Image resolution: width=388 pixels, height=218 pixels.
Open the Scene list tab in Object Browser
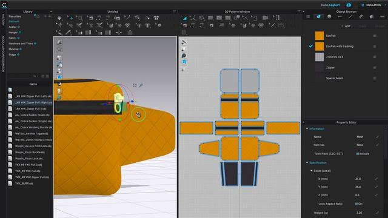tap(308, 16)
